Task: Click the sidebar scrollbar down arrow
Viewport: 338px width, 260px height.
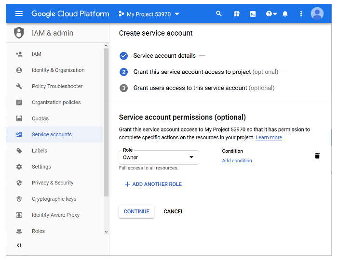Action: tap(106, 232)
